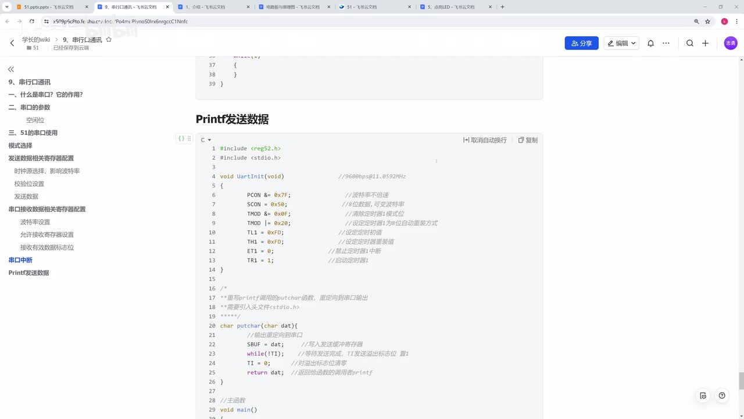Viewport: 744px width, 419px height.
Task: Open the notifications bell
Action: click(x=651, y=43)
